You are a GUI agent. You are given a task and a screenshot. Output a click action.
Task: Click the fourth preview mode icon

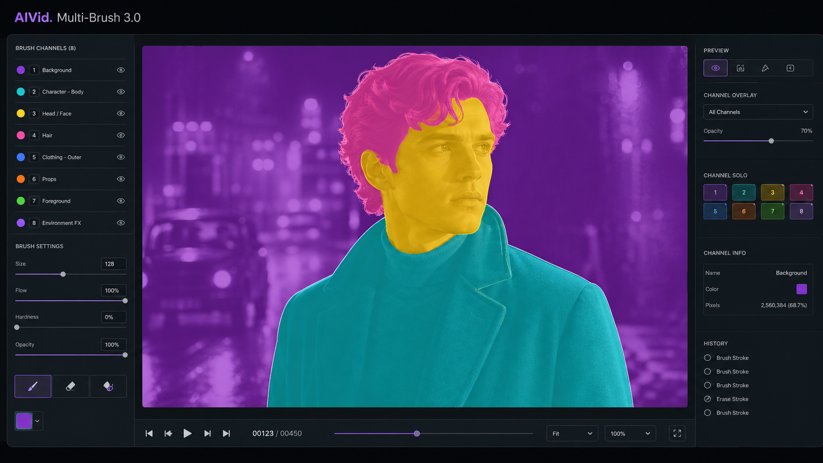point(790,68)
